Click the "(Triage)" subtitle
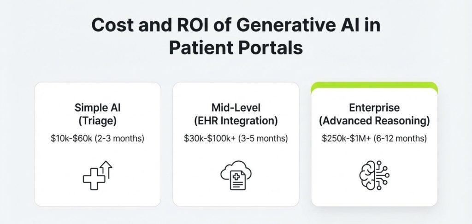The width and height of the screenshot is (472, 224). 98,121
